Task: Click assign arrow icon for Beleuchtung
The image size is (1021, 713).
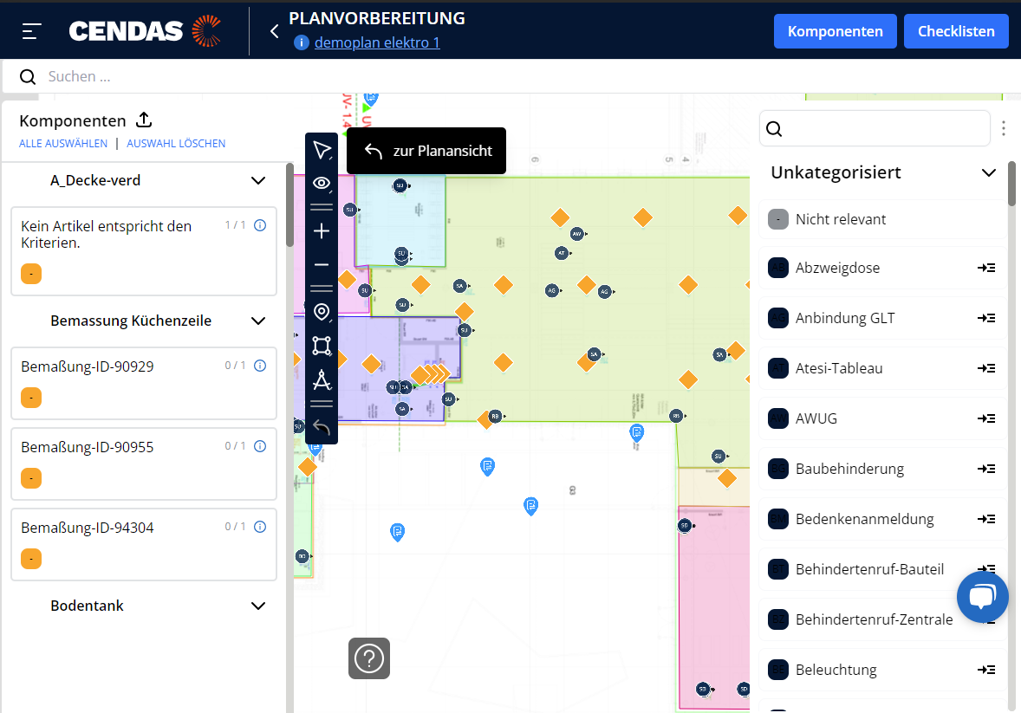Action: pos(986,670)
